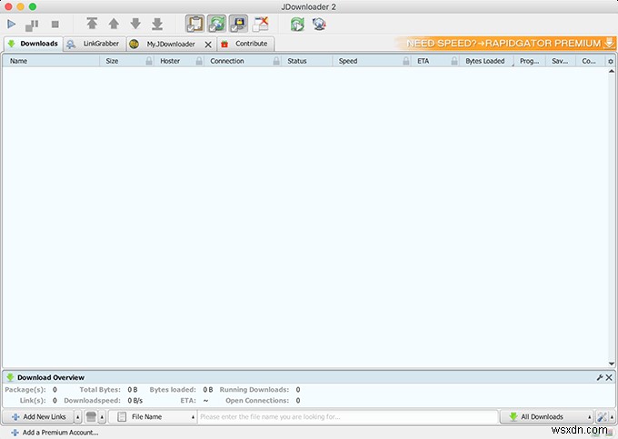
Task: Expand the bottom tools dropdown arrow
Action: pyautogui.click(x=612, y=417)
